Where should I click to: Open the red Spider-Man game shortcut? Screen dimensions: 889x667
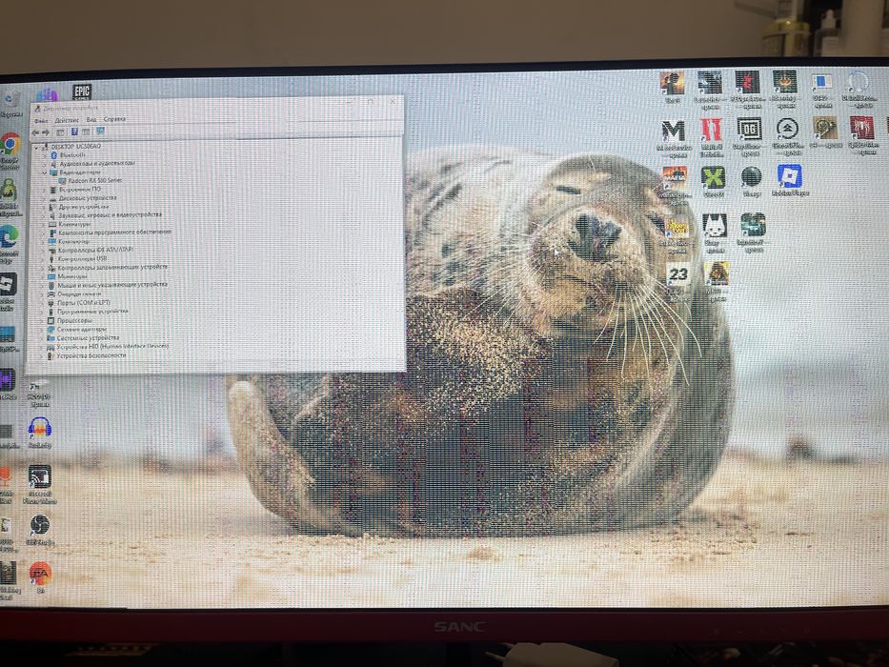point(861,129)
